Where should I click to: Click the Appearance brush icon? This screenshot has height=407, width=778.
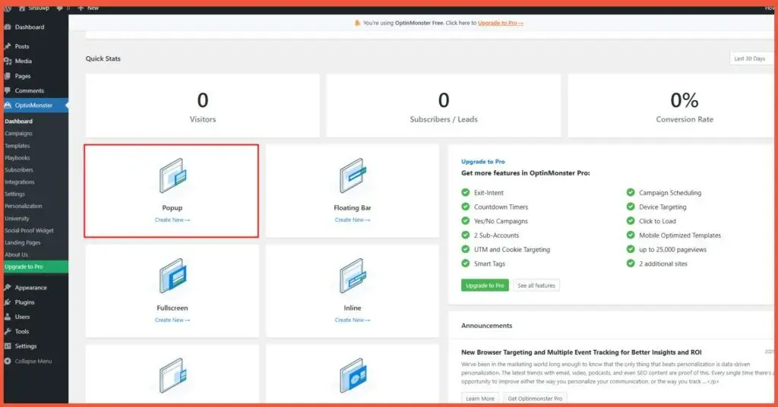7,288
